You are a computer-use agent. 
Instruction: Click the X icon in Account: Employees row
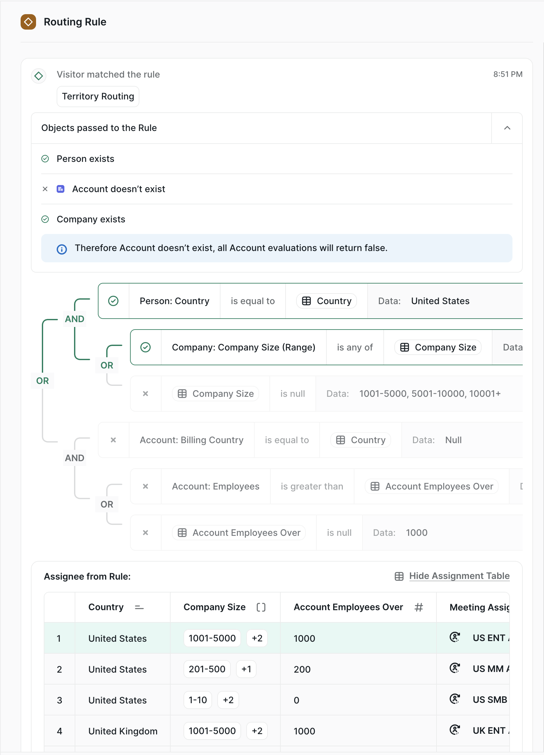[x=145, y=486]
